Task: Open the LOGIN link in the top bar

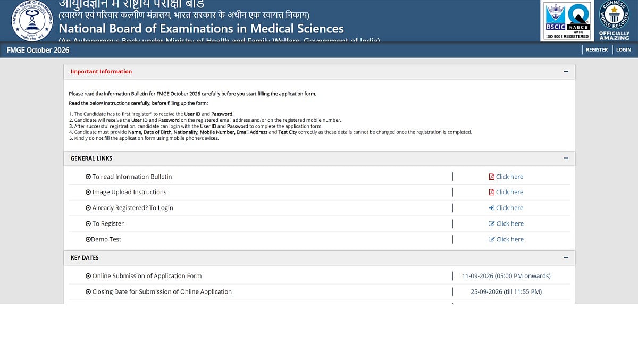Action: (624, 50)
